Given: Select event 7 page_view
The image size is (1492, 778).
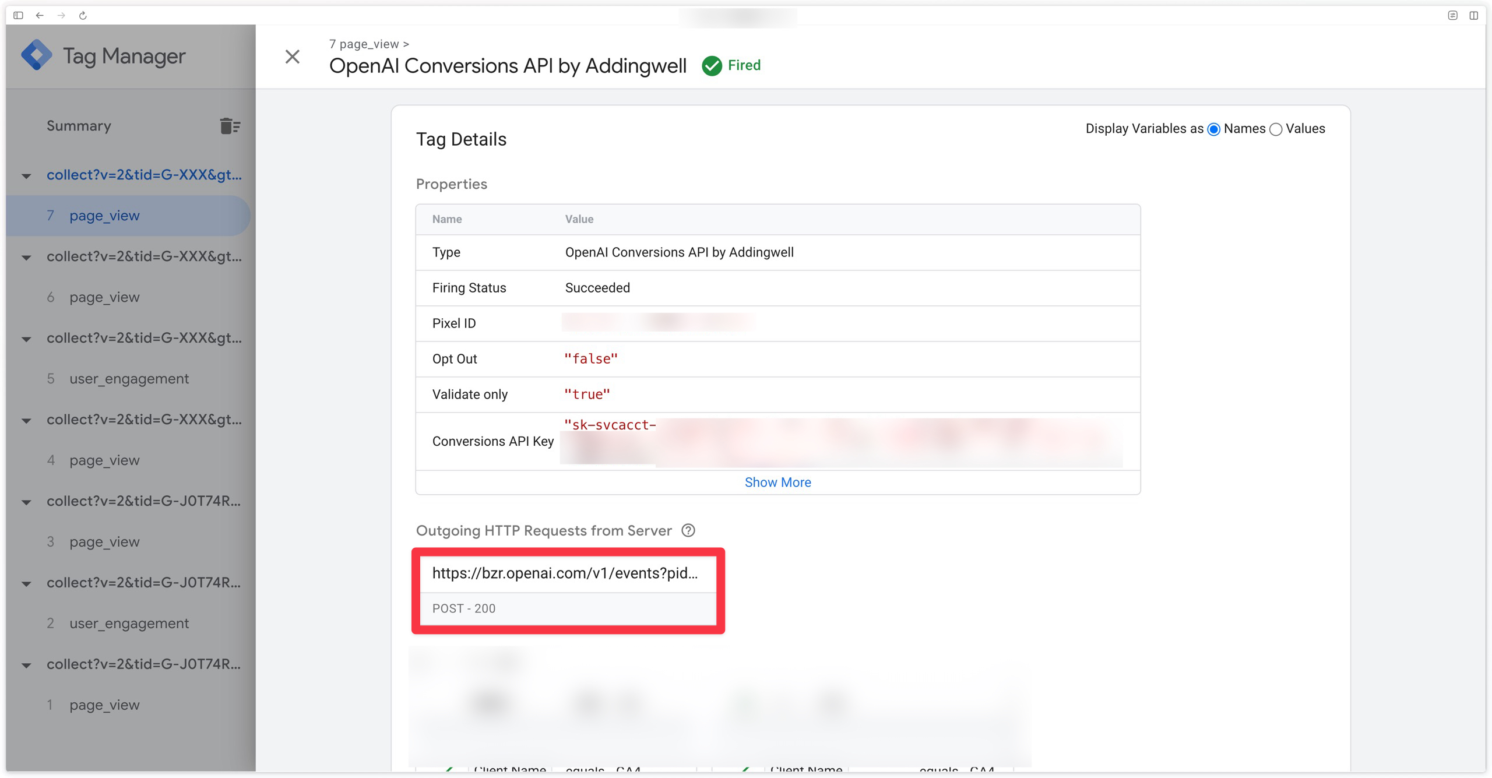Looking at the screenshot, I should point(128,216).
